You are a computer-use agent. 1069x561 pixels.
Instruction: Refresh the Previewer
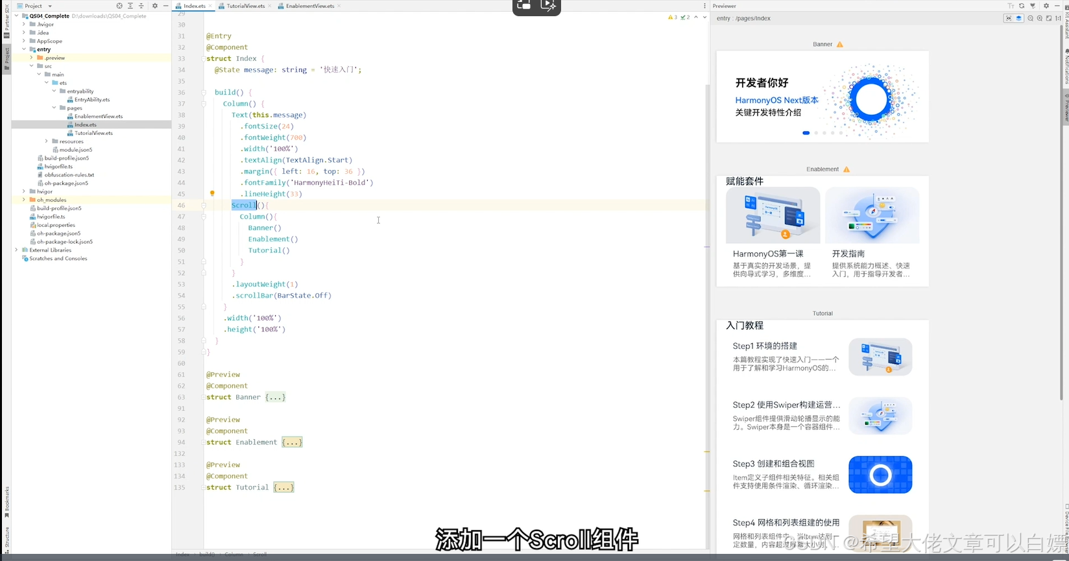(x=1022, y=6)
